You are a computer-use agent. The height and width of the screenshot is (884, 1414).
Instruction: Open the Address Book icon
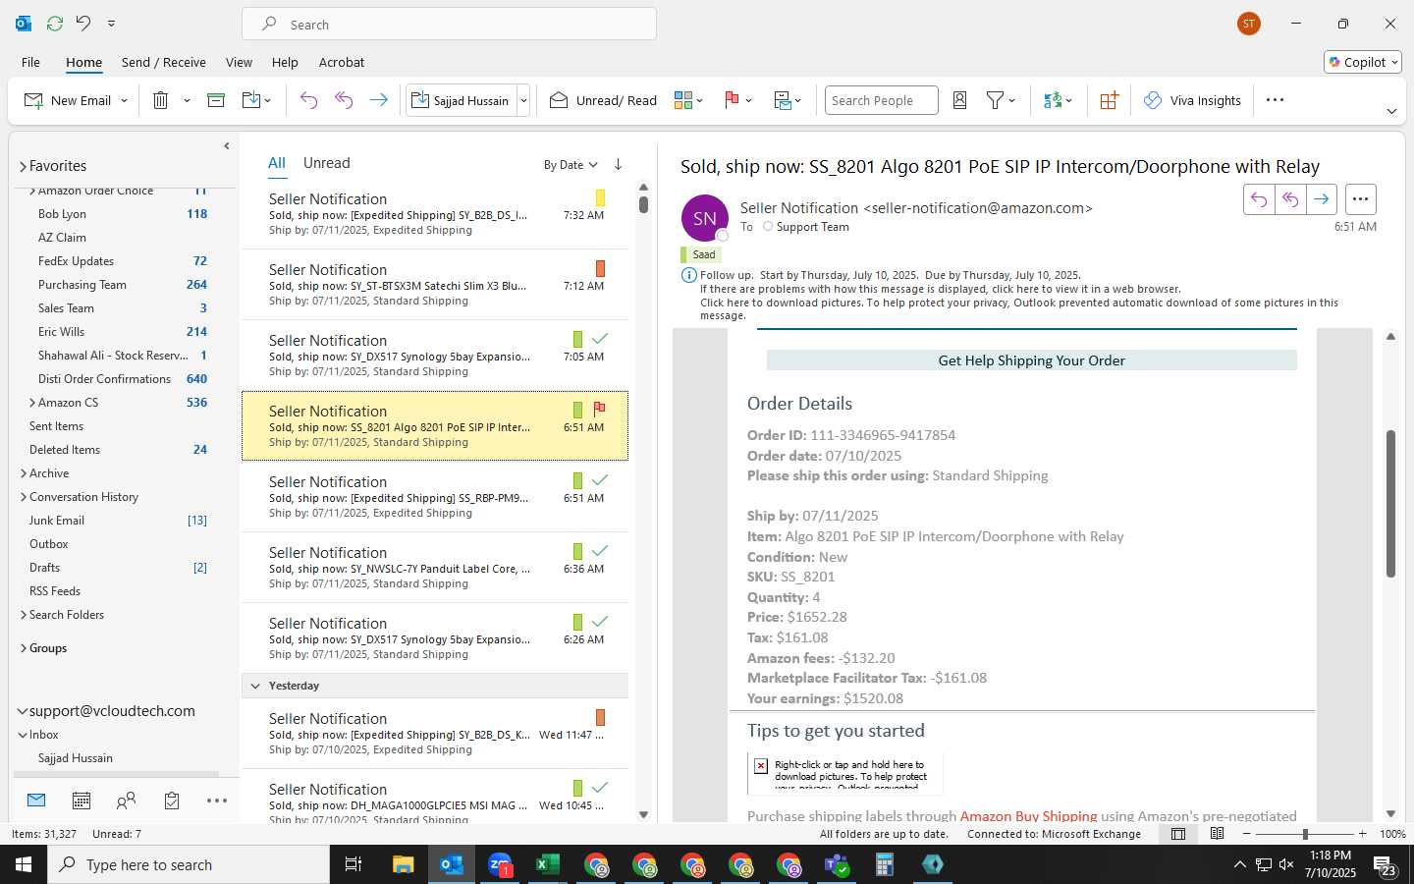pyautogui.click(x=960, y=100)
